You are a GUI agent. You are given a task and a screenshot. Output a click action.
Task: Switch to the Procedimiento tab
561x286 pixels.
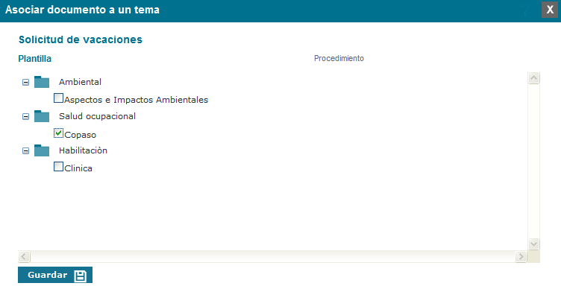point(339,58)
